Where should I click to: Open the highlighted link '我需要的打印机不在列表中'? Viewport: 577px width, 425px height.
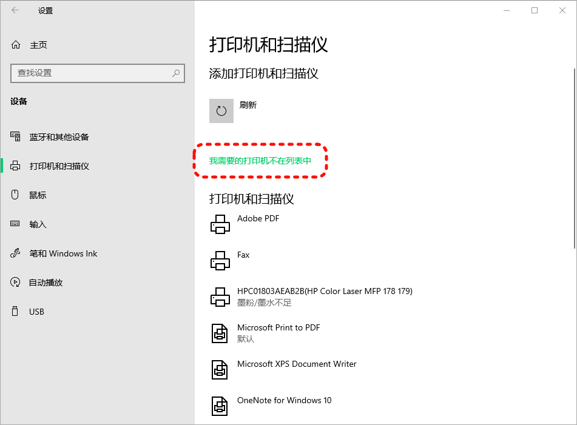tap(259, 159)
